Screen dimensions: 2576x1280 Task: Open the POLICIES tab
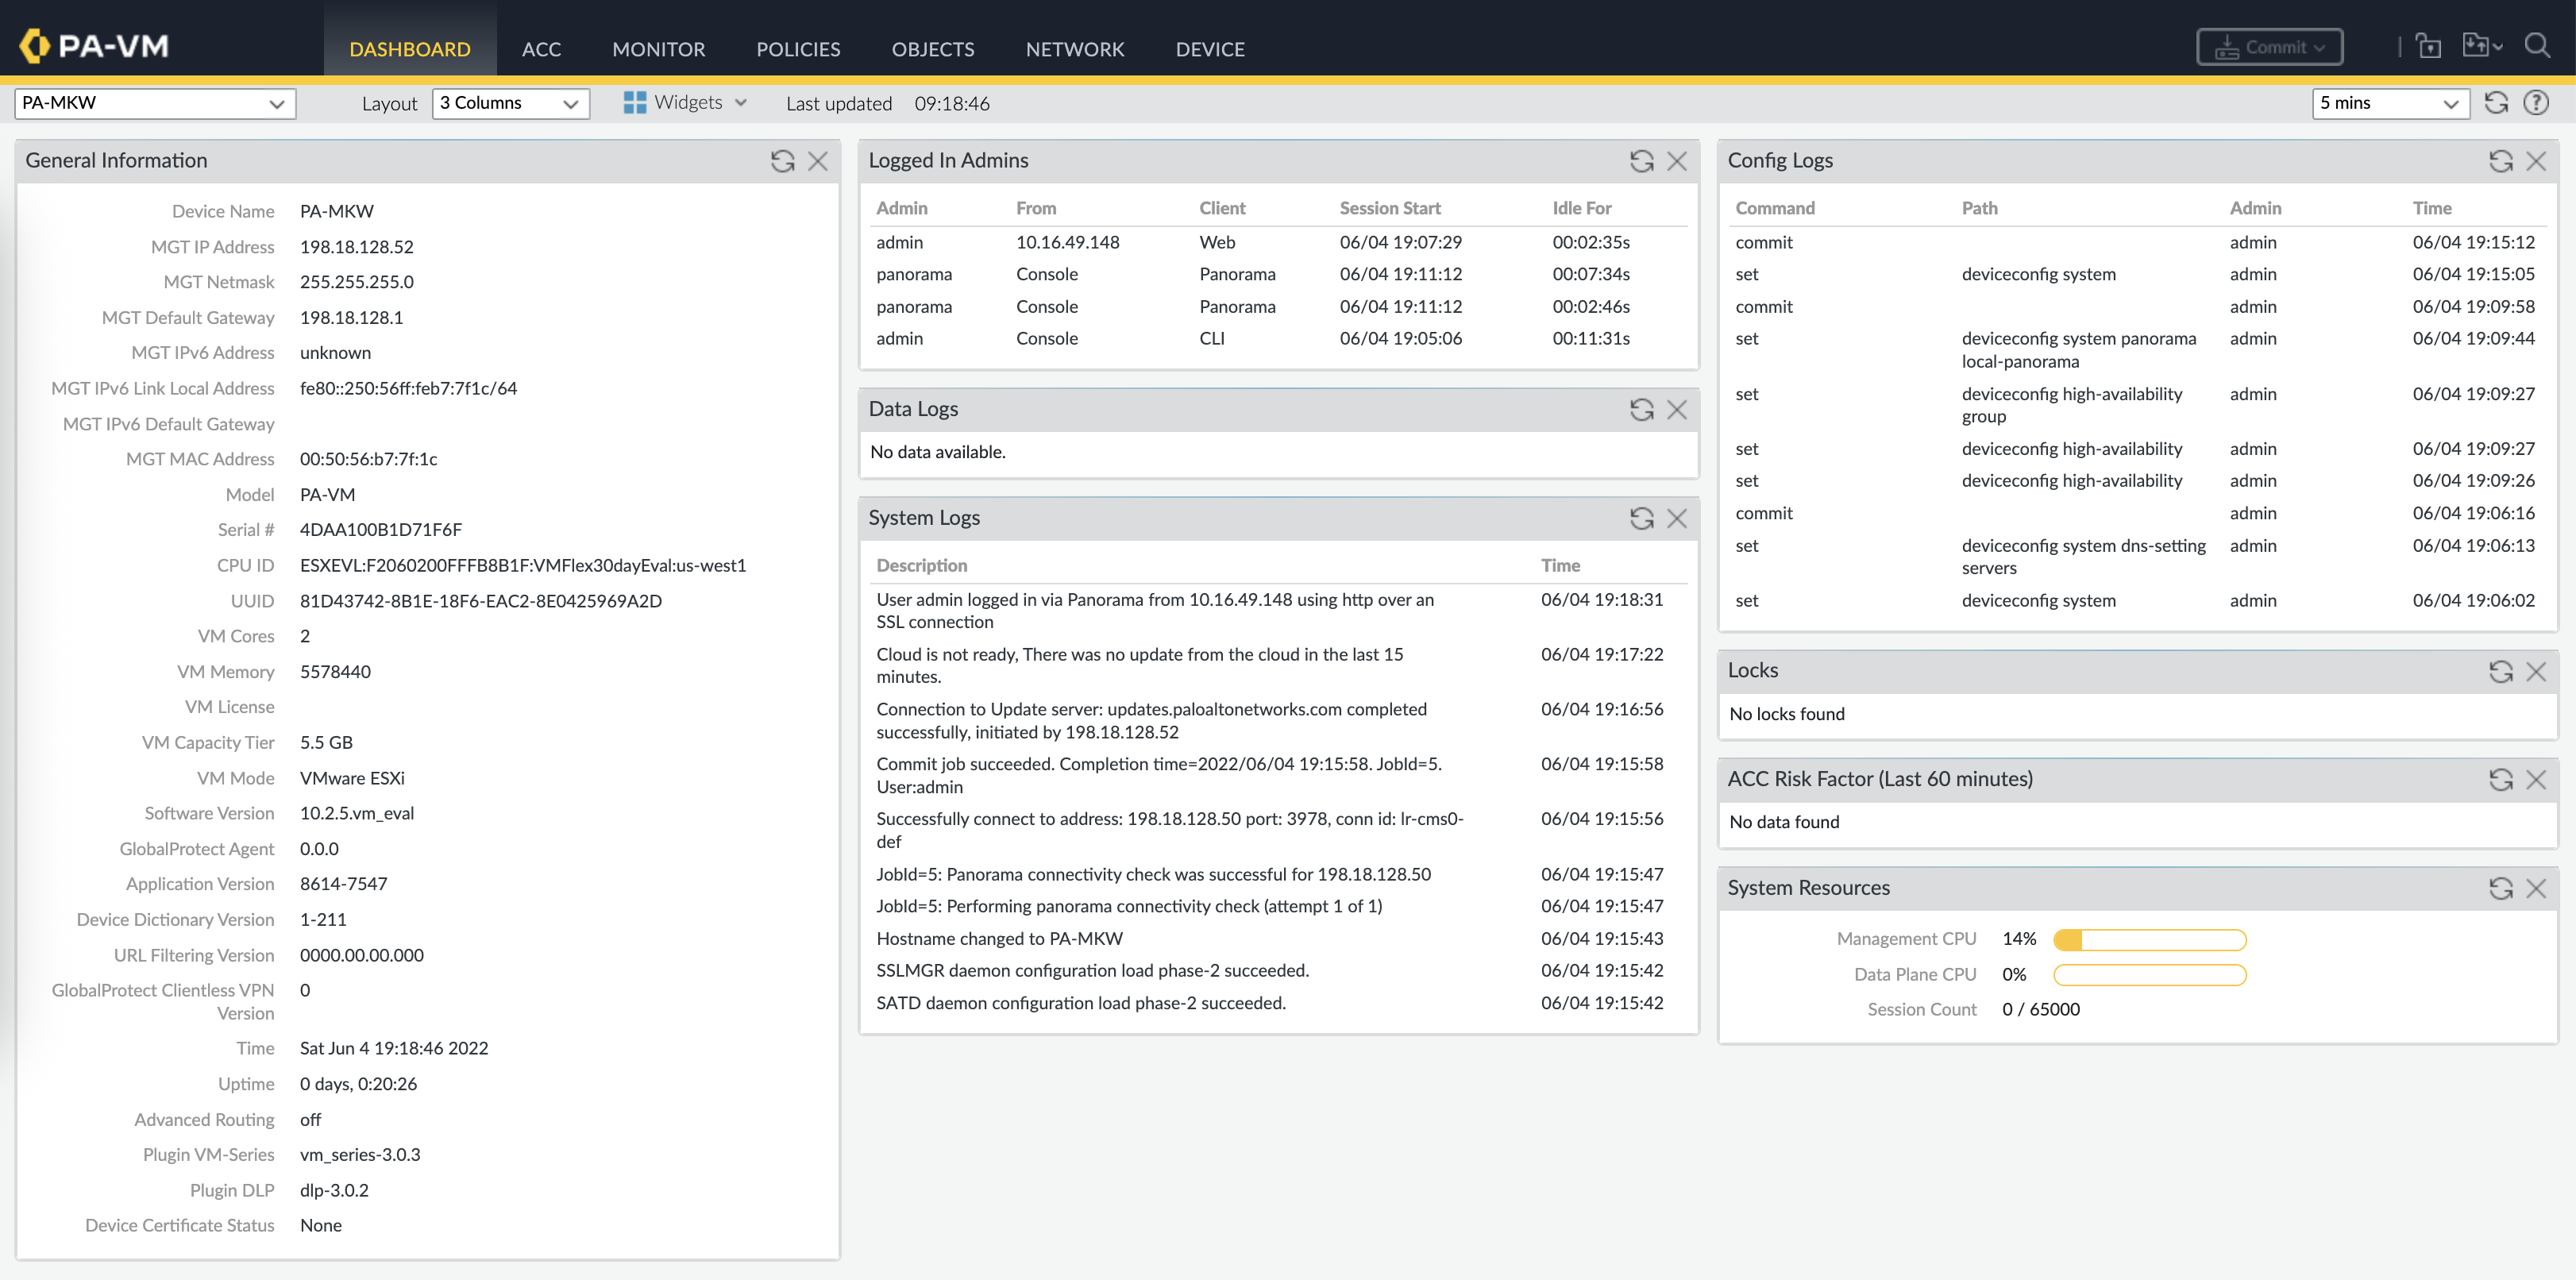[x=797, y=49]
